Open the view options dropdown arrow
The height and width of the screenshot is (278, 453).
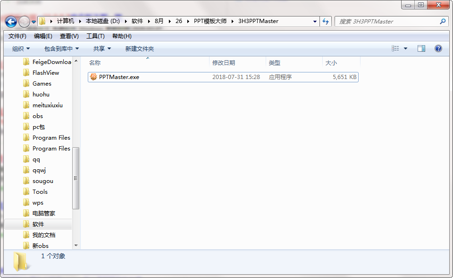click(406, 48)
